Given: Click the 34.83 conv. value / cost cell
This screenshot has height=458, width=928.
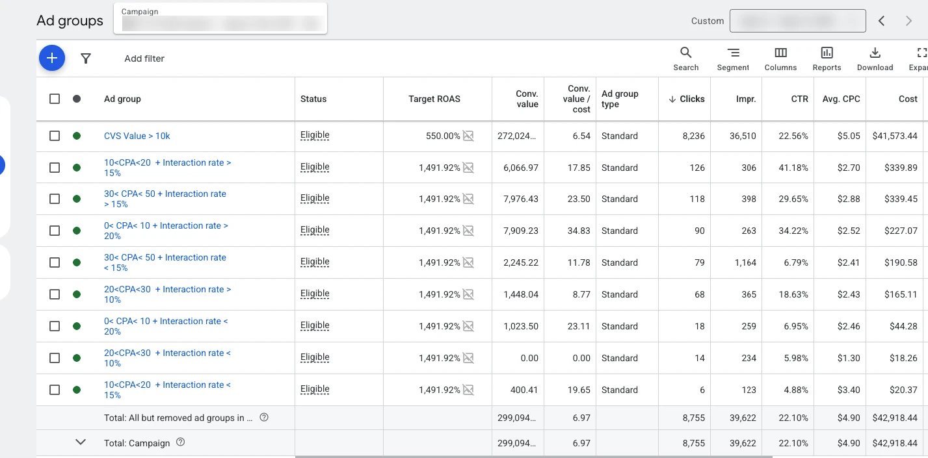Looking at the screenshot, I should 579,231.
